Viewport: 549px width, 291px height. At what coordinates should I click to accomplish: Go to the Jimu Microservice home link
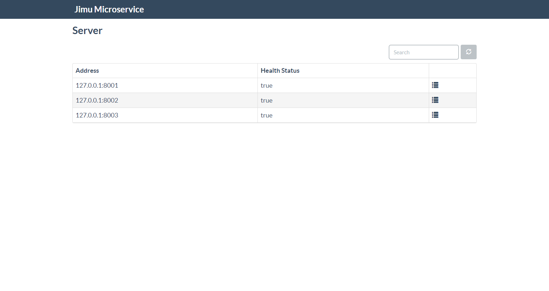click(109, 10)
